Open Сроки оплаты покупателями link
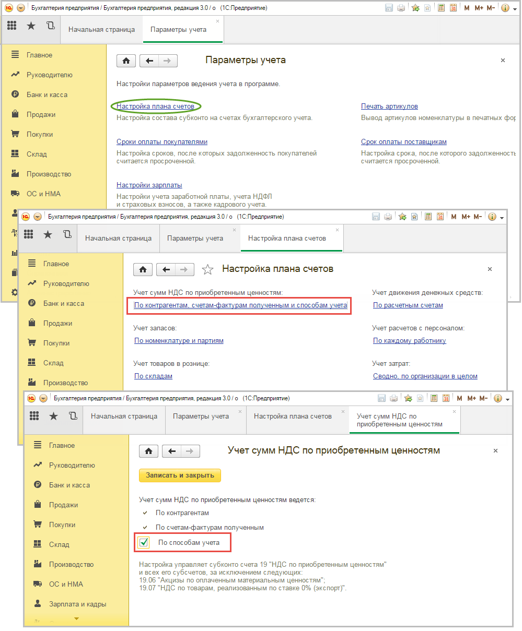522x631 pixels. click(162, 142)
